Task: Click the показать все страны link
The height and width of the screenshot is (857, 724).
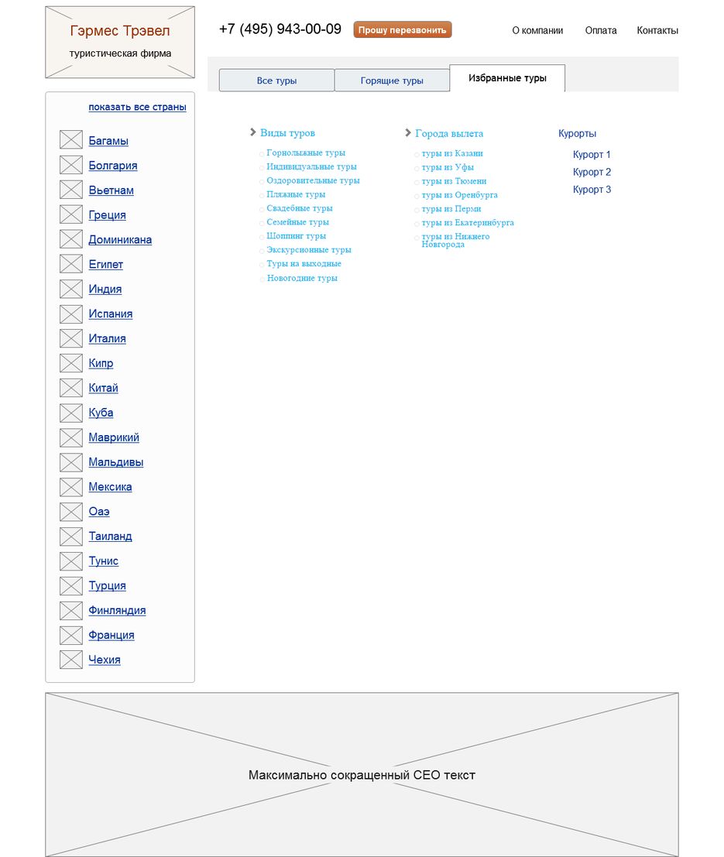Action: pyautogui.click(x=137, y=107)
